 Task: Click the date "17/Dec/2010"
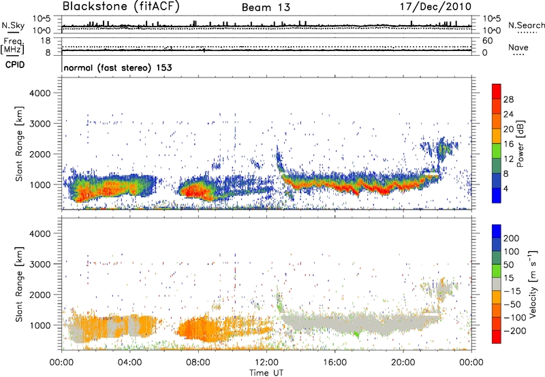click(x=436, y=7)
